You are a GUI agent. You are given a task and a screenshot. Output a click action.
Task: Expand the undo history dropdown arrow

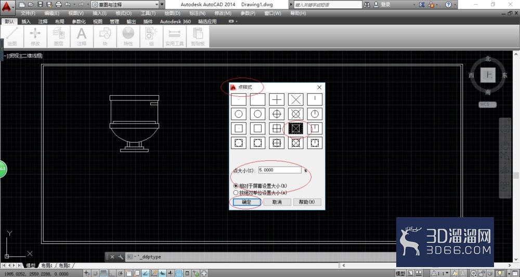pyautogui.click(x=74, y=5)
